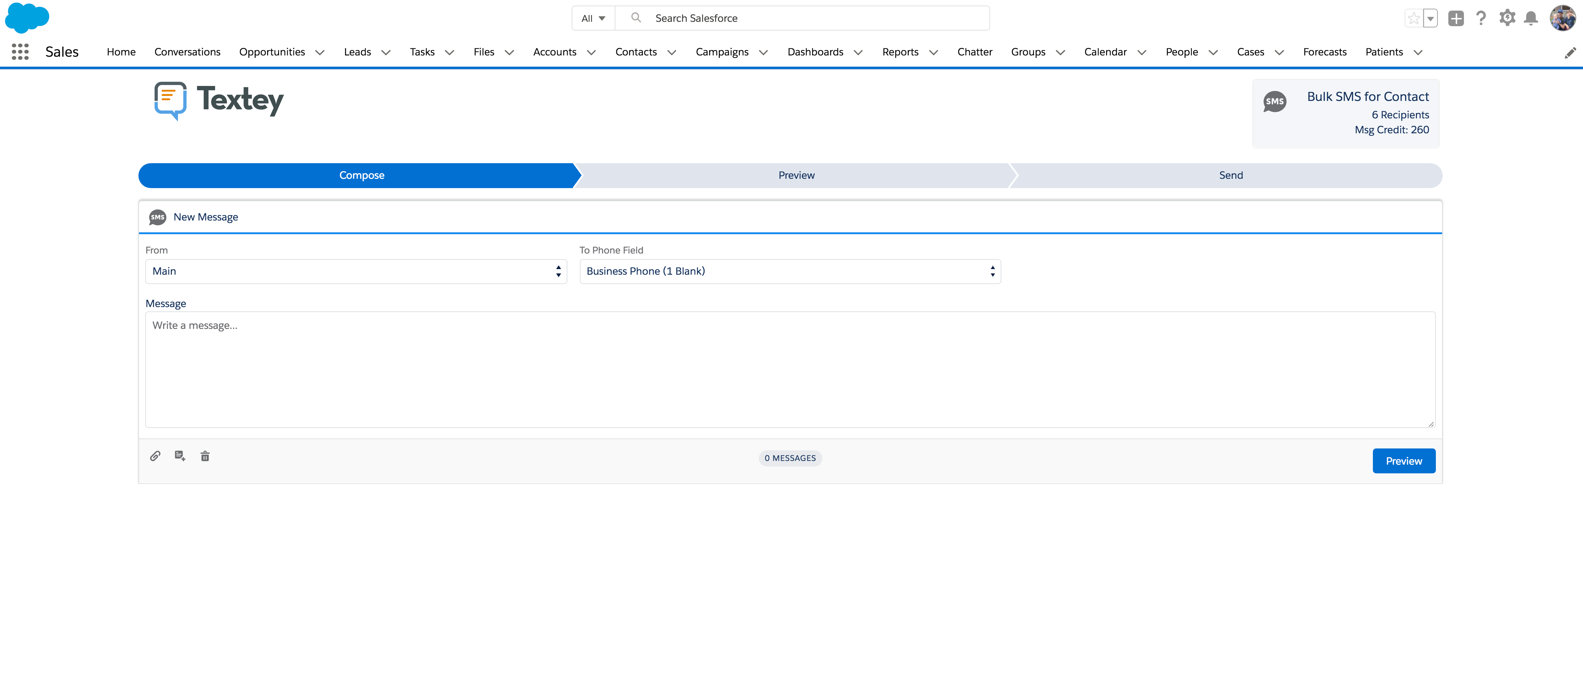This screenshot has width=1583, height=687.
Task: Select the Send step
Action: pyautogui.click(x=1230, y=176)
